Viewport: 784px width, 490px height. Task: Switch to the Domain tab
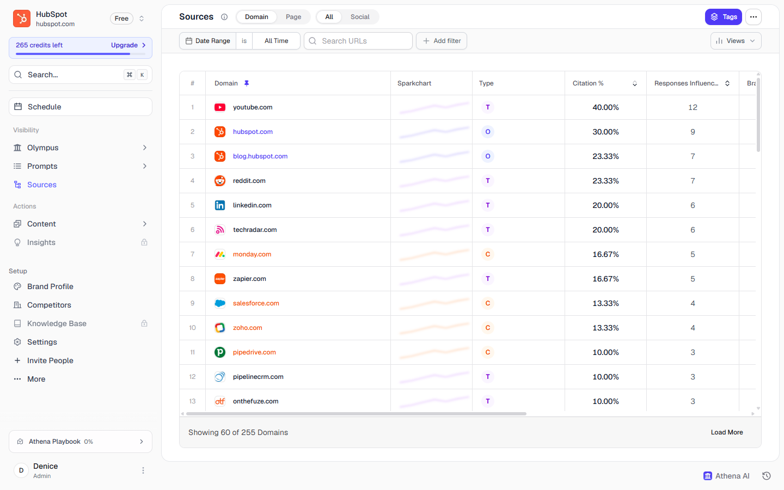point(256,17)
